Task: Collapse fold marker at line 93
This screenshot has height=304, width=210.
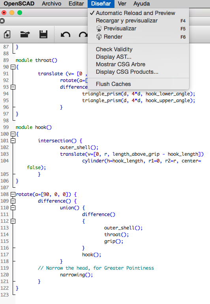Action: pyautogui.click(x=13, y=87)
